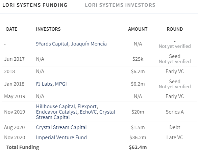Select the Nov 2020 date cell
This screenshot has height=154, width=198.
click(15, 137)
